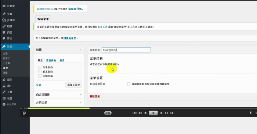257x134 pixels.
Task: Click the 链接 links chain icon
Action: [4, 26]
